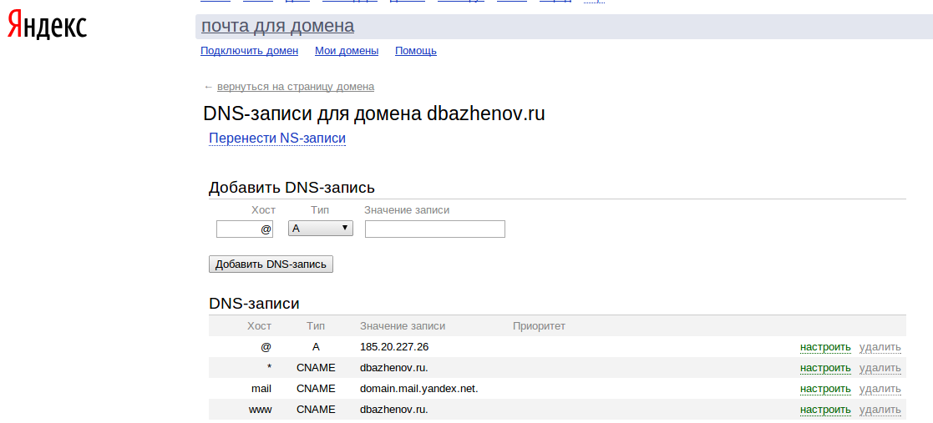
Task: Click 'Перенести NS-записи' link
Action: [x=276, y=138]
